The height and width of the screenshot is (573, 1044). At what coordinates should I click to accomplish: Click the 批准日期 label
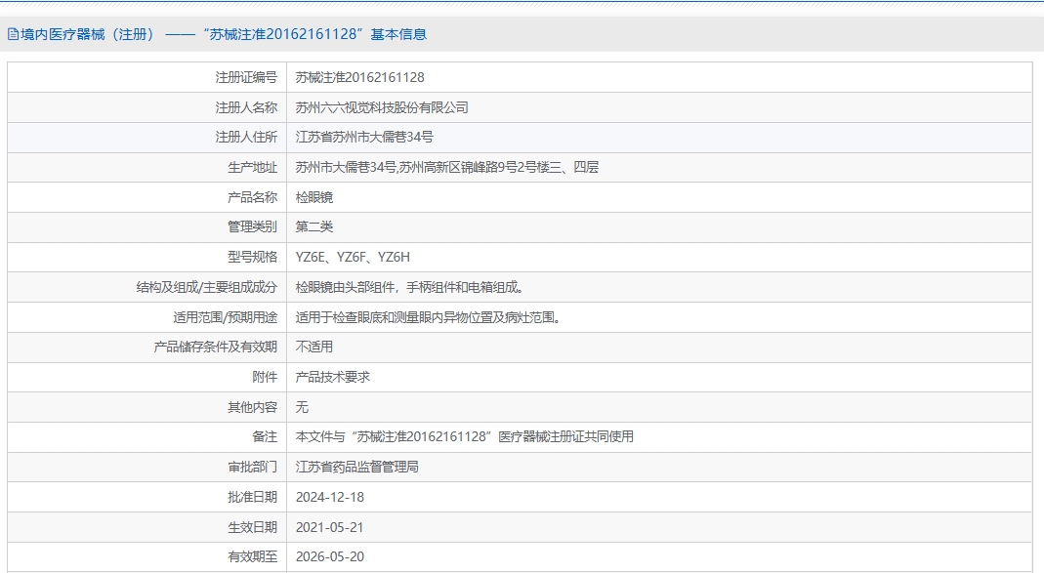pyautogui.click(x=252, y=497)
